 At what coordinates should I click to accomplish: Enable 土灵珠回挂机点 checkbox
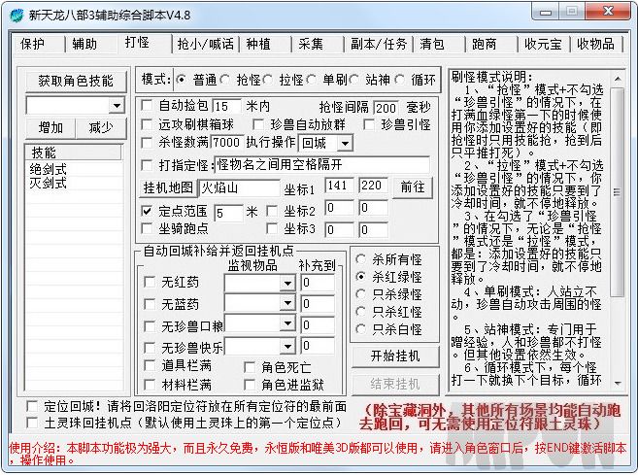click(x=32, y=423)
